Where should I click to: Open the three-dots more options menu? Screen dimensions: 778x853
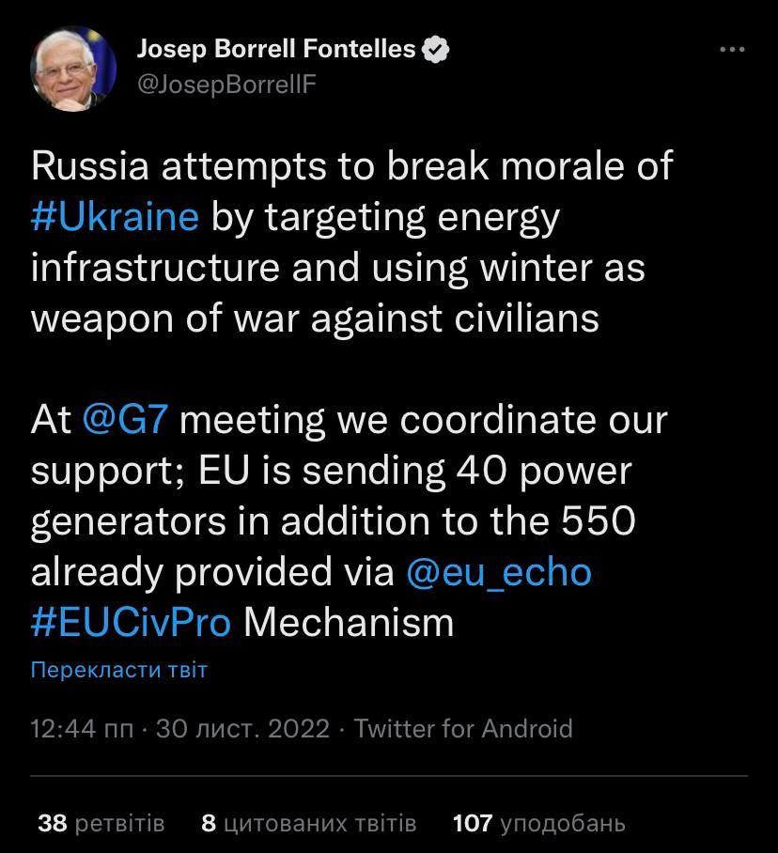pyautogui.click(x=731, y=50)
